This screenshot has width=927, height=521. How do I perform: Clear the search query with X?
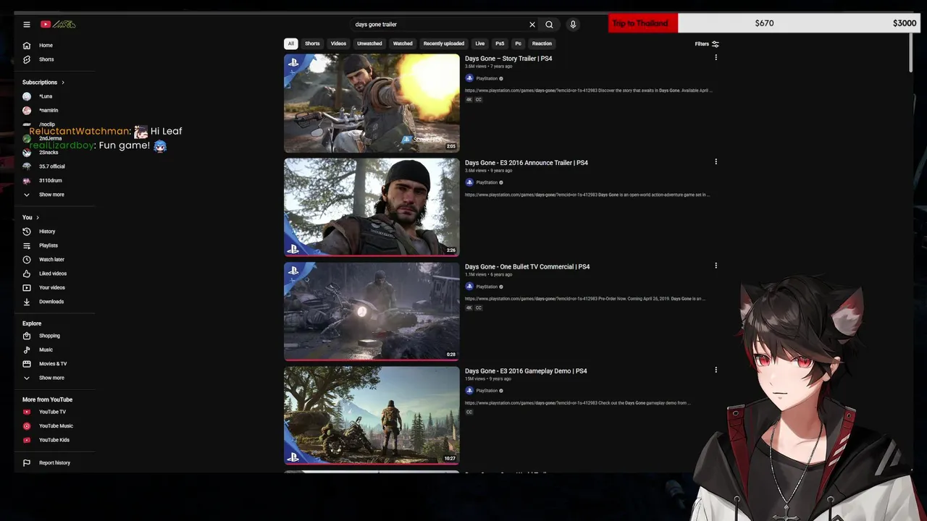click(x=532, y=25)
